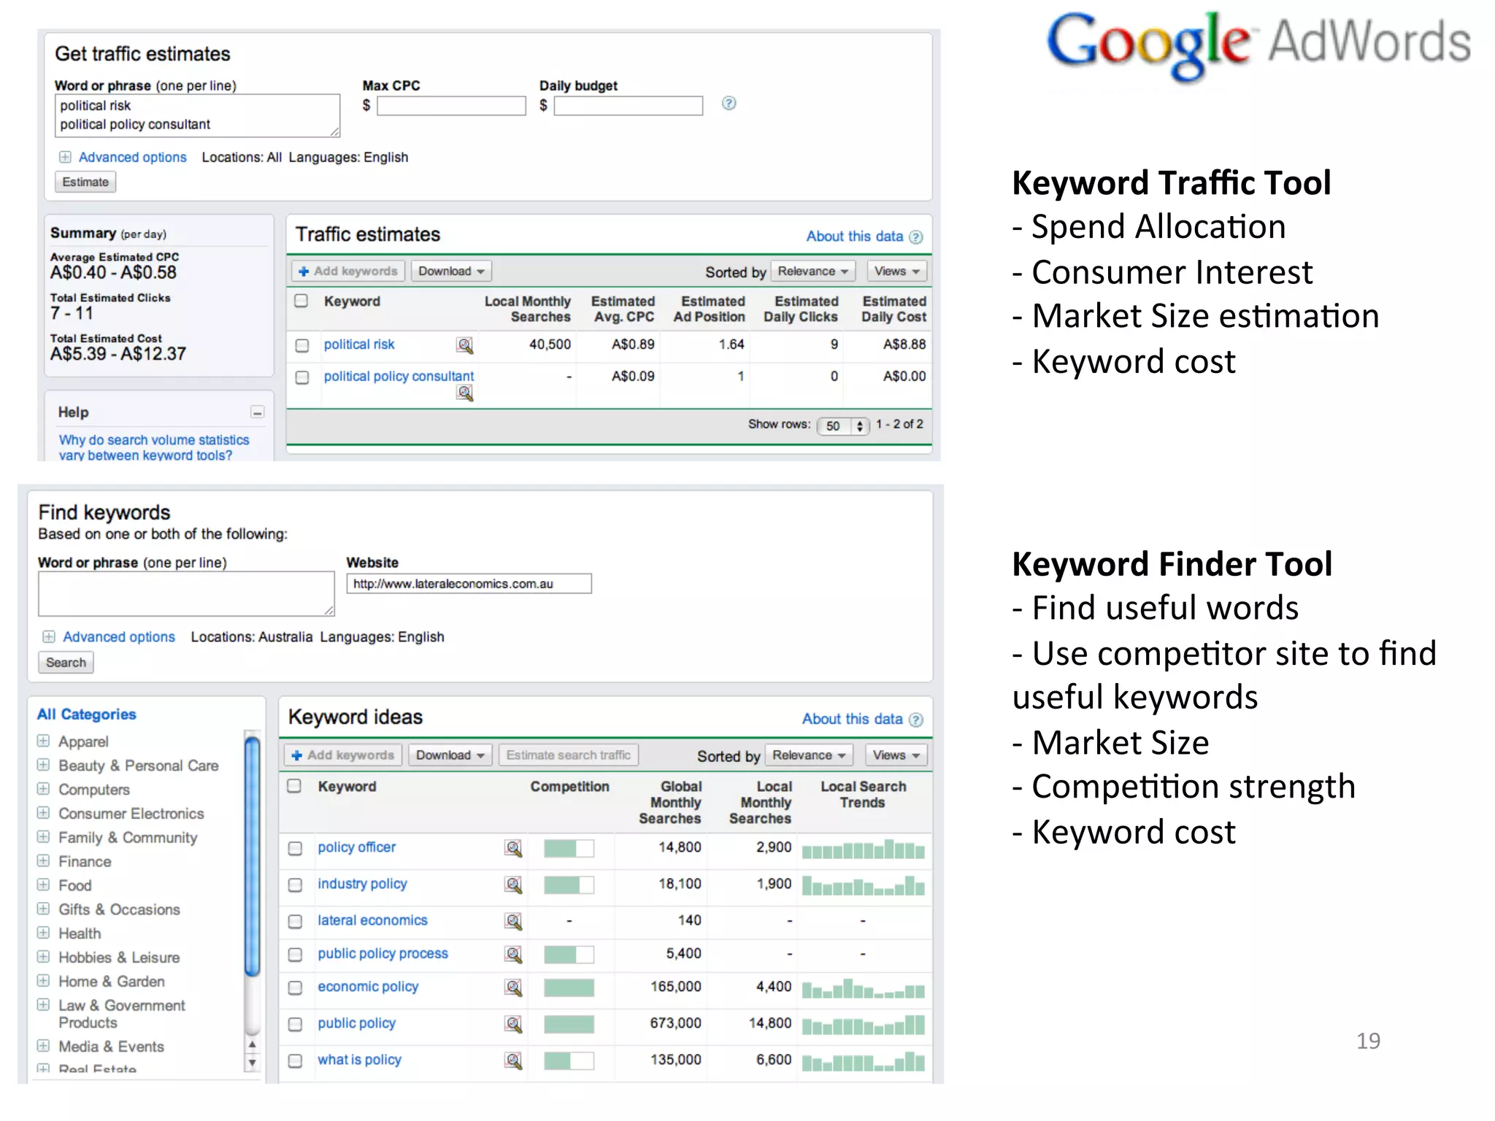
Task: Check the lateral economics row checkbox
Action: (x=295, y=921)
